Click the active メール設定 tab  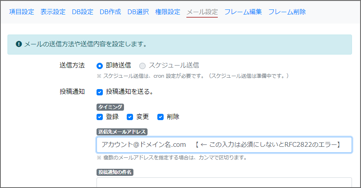pyautogui.click(x=202, y=12)
